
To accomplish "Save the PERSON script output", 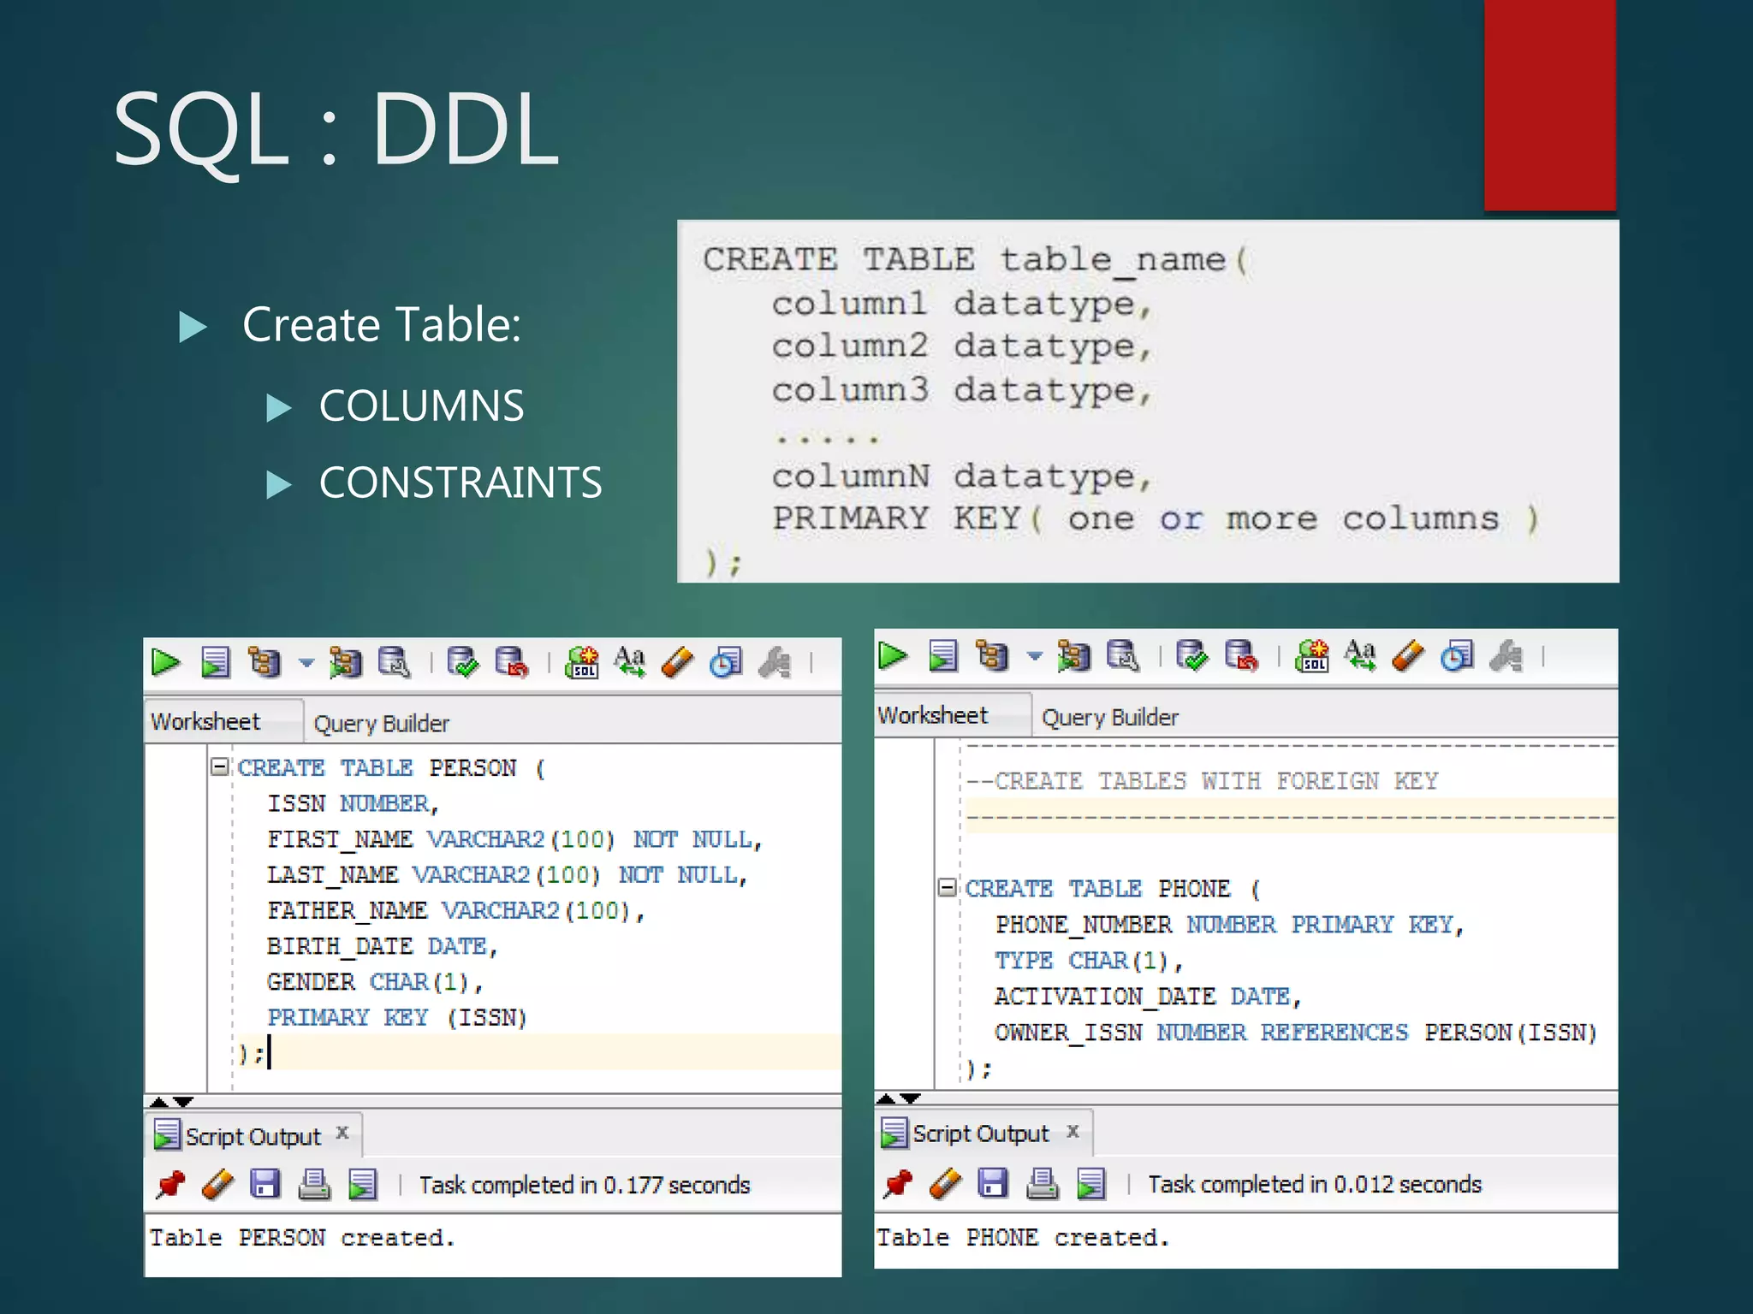I will point(265,1184).
